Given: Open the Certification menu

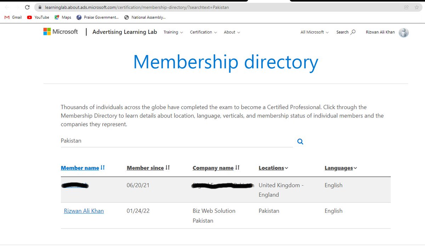Looking at the screenshot, I should pyautogui.click(x=203, y=32).
